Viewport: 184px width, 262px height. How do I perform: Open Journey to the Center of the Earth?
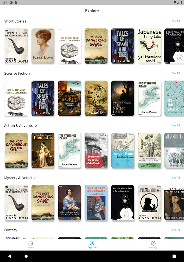click(96, 150)
